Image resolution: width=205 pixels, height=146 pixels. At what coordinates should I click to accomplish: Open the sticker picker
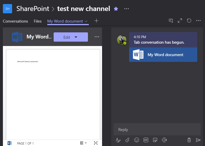click(x=155, y=140)
